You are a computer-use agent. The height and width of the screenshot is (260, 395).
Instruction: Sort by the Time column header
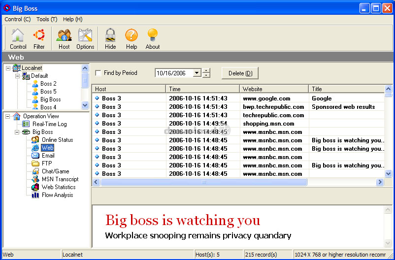point(202,89)
